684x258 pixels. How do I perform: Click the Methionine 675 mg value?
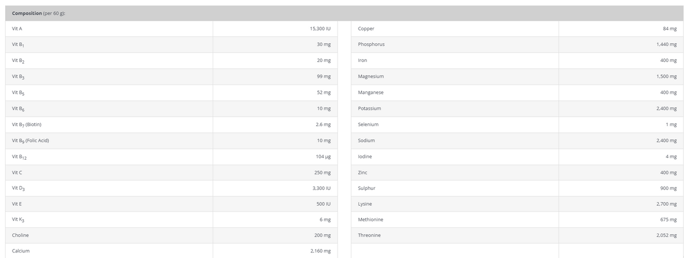click(x=669, y=219)
